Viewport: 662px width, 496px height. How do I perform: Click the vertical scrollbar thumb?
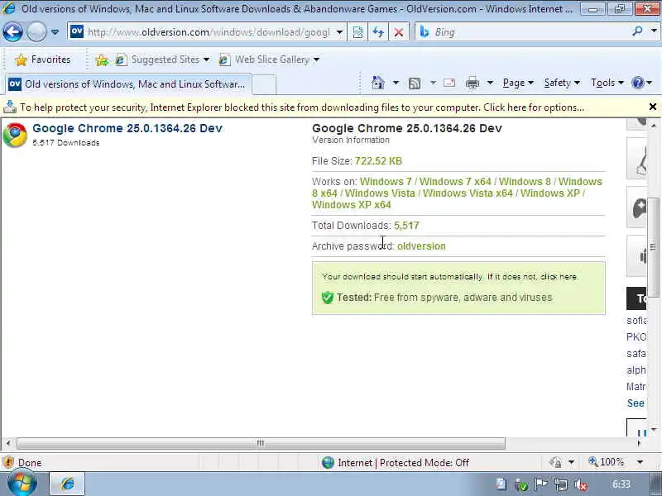654,247
